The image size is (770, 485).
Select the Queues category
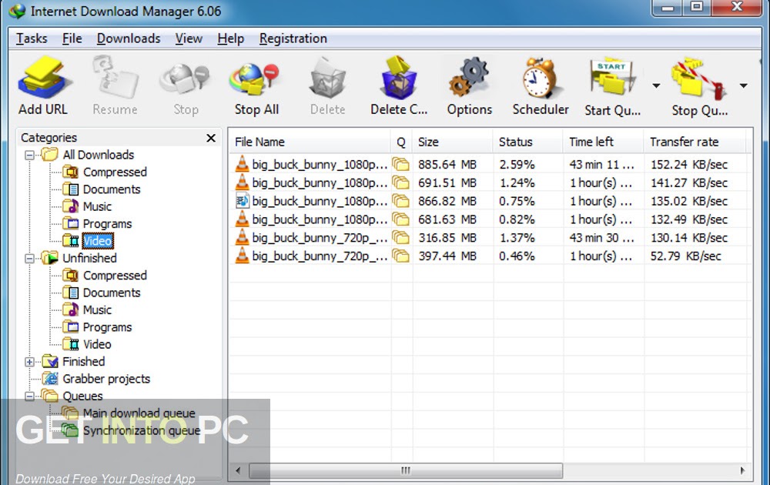click(82, 396)
